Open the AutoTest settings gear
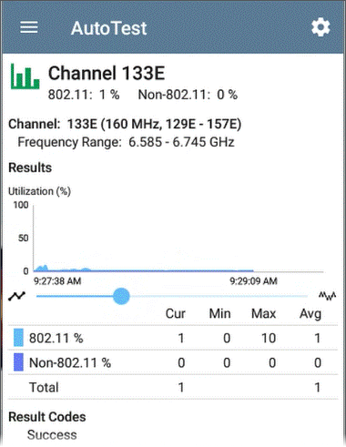The width and height of the screenshot is (346, 447). tap(321, 27)
